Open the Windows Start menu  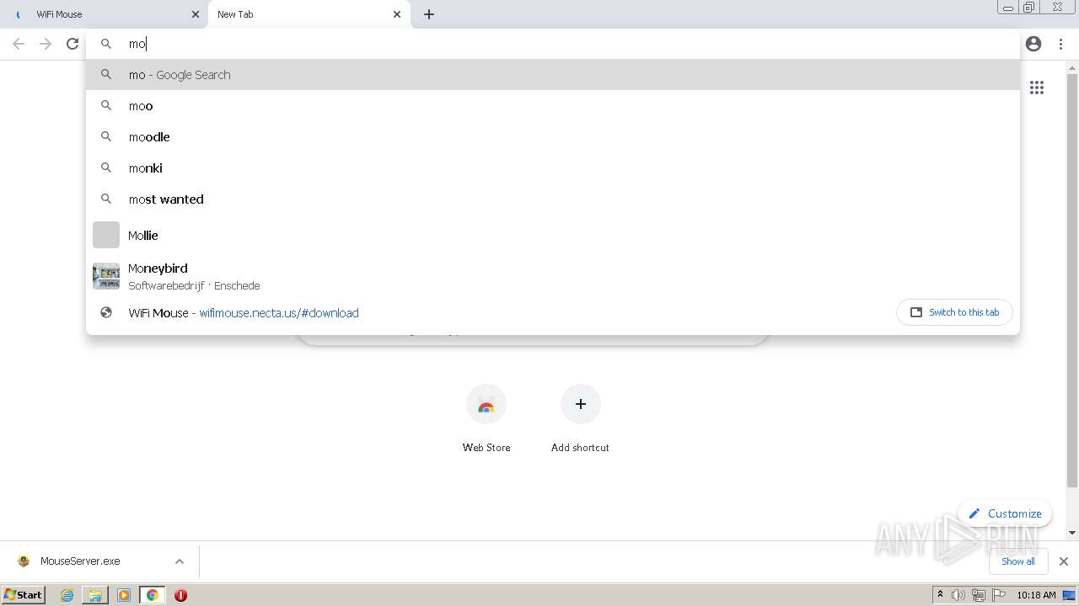pos(24,594)
